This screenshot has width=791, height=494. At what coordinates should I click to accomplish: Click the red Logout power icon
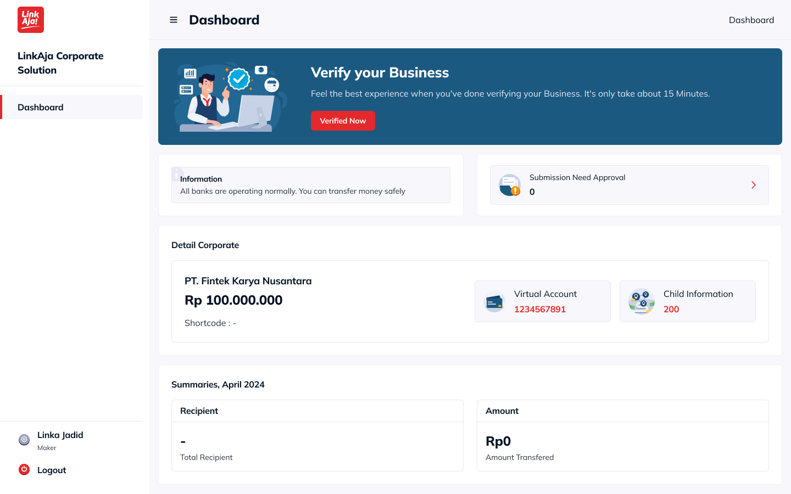(x=24, y=469)
